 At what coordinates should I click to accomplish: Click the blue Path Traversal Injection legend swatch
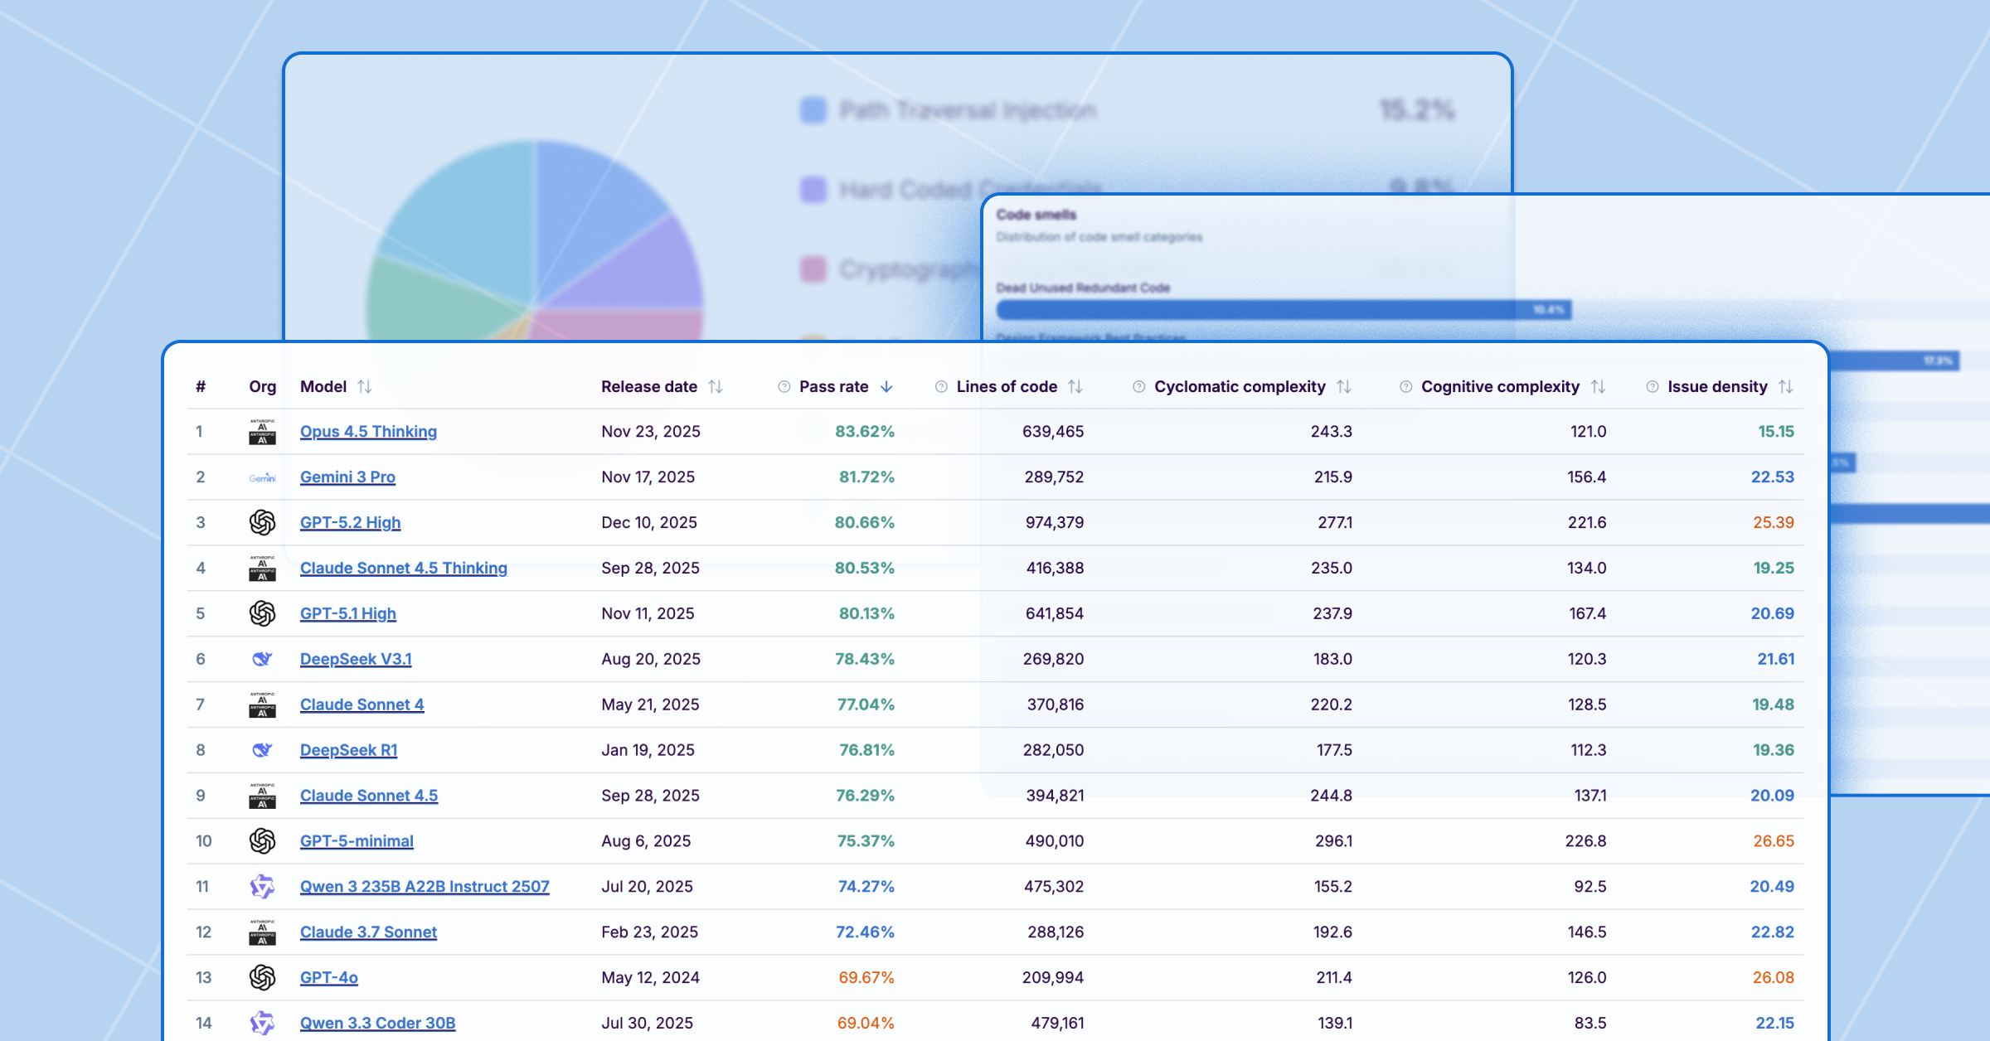813,110
